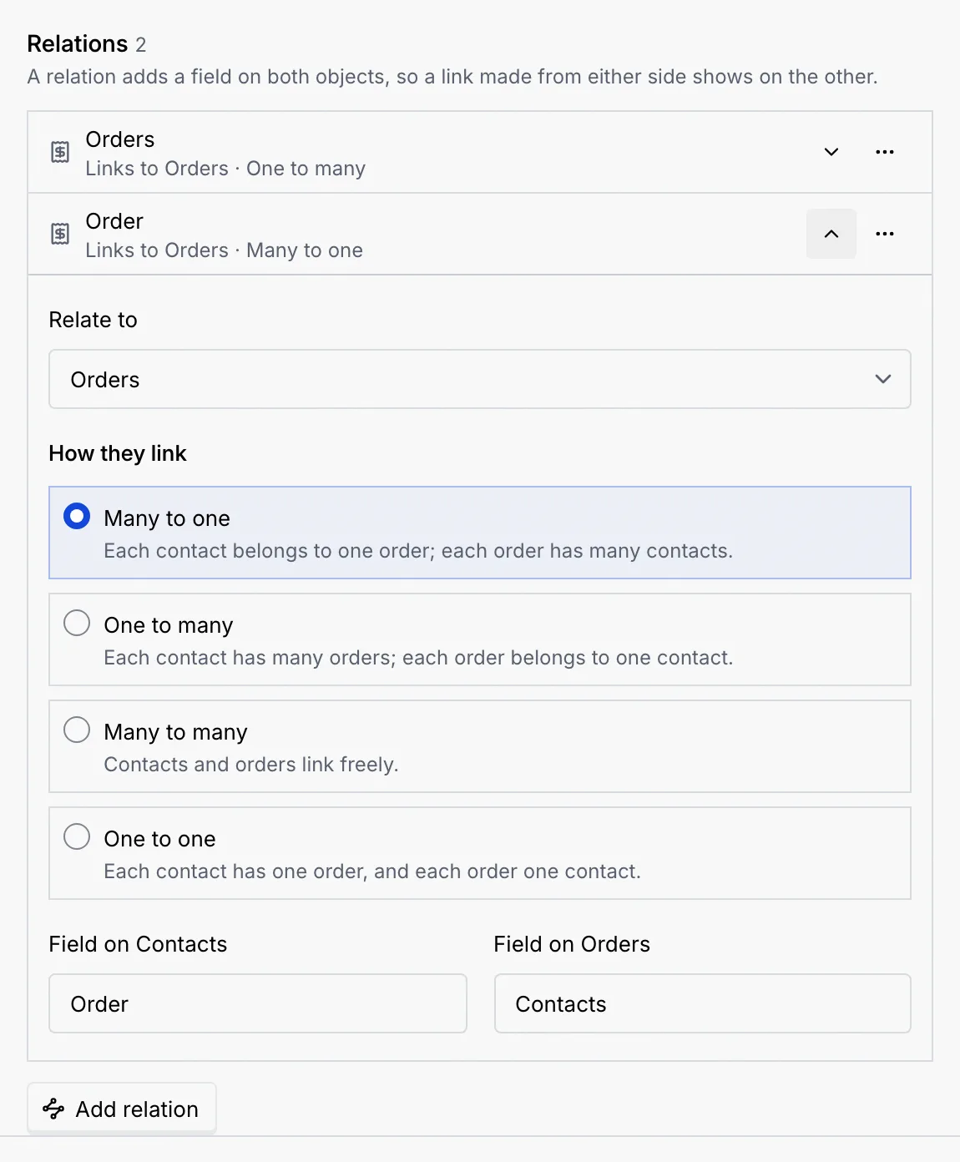This screenshot has height=1162, width=960.
Task: Click the link icon in Add relation
Action: 53,1109
